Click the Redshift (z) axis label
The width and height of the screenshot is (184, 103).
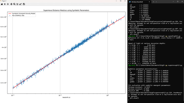coord(66,97)
